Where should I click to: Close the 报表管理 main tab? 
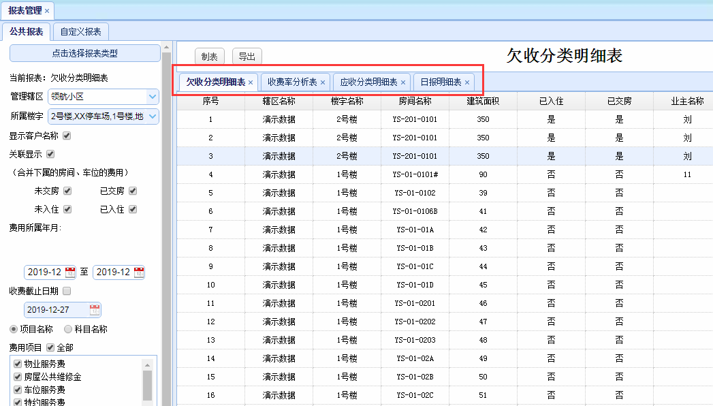(46, 11)
